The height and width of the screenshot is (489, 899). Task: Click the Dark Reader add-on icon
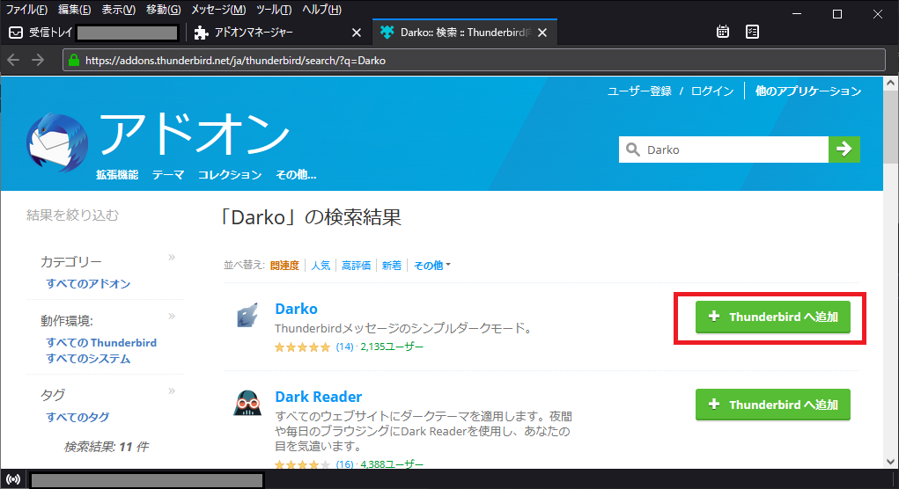click(247, 403)
